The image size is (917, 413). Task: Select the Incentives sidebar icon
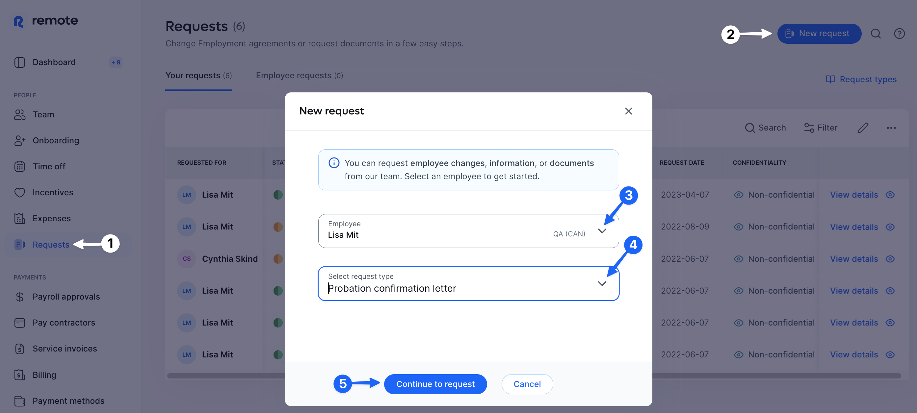(x=20, y=192)
